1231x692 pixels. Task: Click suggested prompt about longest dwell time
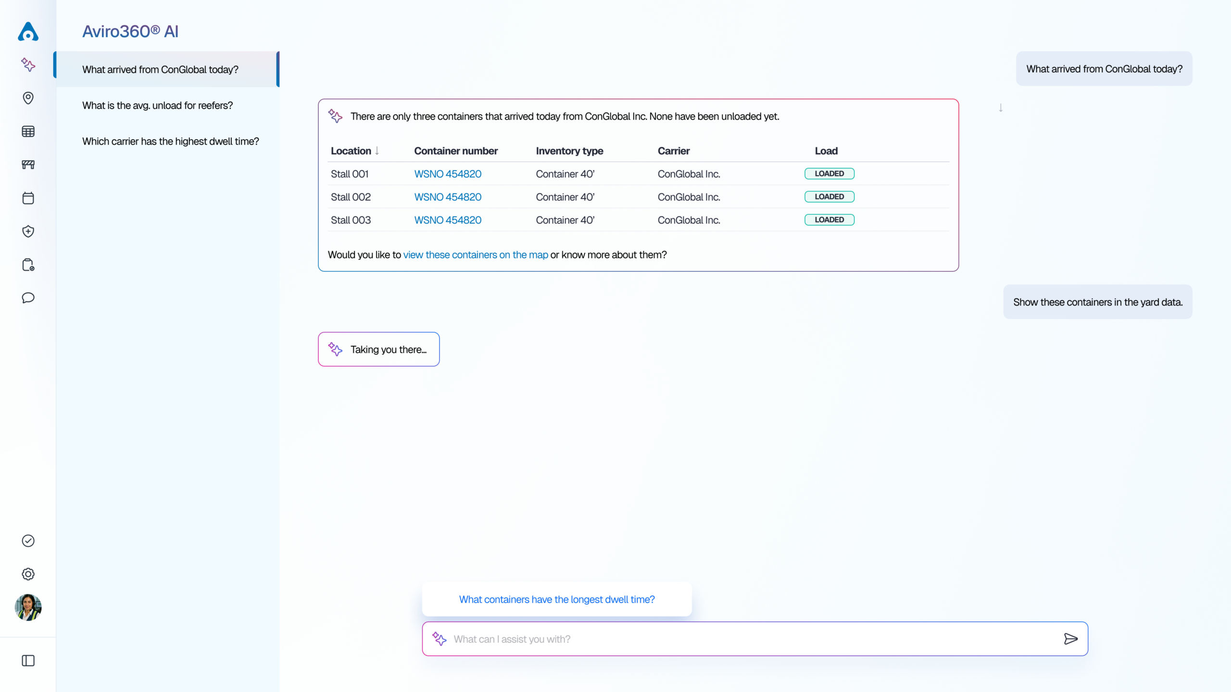(556, 599)
